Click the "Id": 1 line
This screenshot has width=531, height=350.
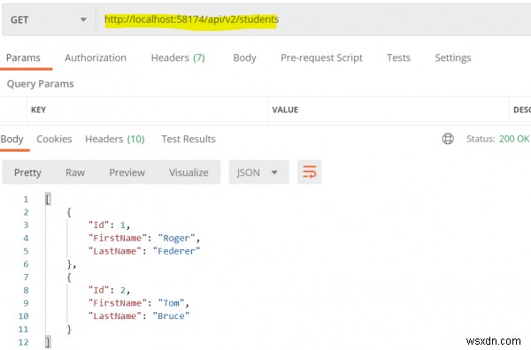(109, 225)
